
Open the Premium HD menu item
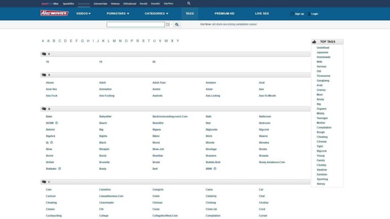point(224,14)
